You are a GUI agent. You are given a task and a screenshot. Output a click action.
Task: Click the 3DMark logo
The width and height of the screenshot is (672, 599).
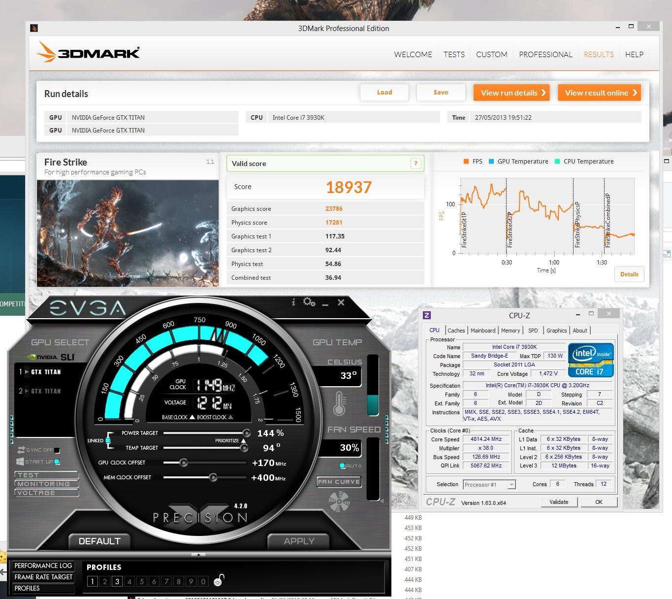pyautogui.click(x=89, y=52)
